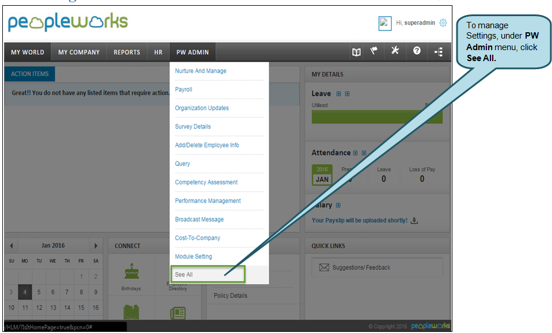Click the Suggestions/Feedback link

click(x=361, y=267)
